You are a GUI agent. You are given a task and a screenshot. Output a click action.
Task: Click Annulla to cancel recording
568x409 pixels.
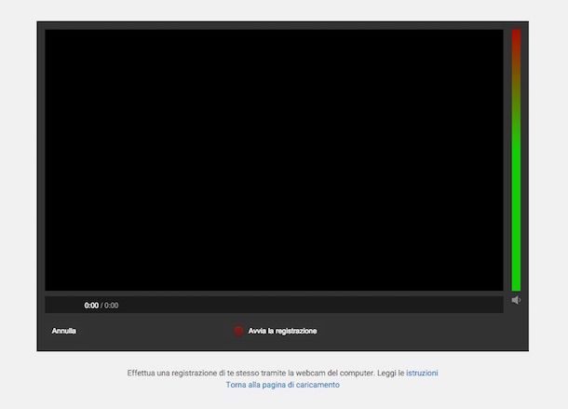pos(63,331)
